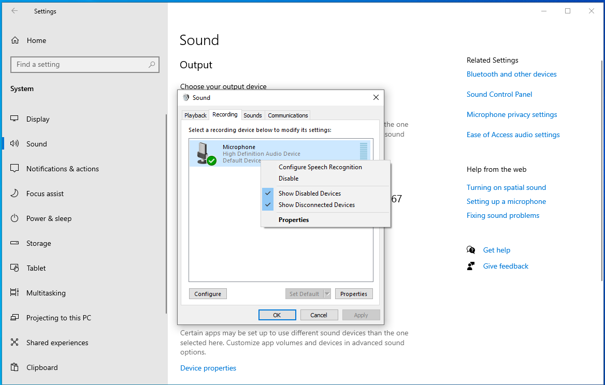Click the Get help chat icon
The image size is (605, 385).
471,250
